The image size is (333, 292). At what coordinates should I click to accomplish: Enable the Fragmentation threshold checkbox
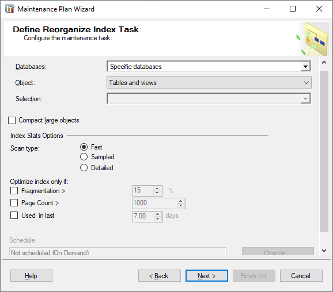pos(14,190)
